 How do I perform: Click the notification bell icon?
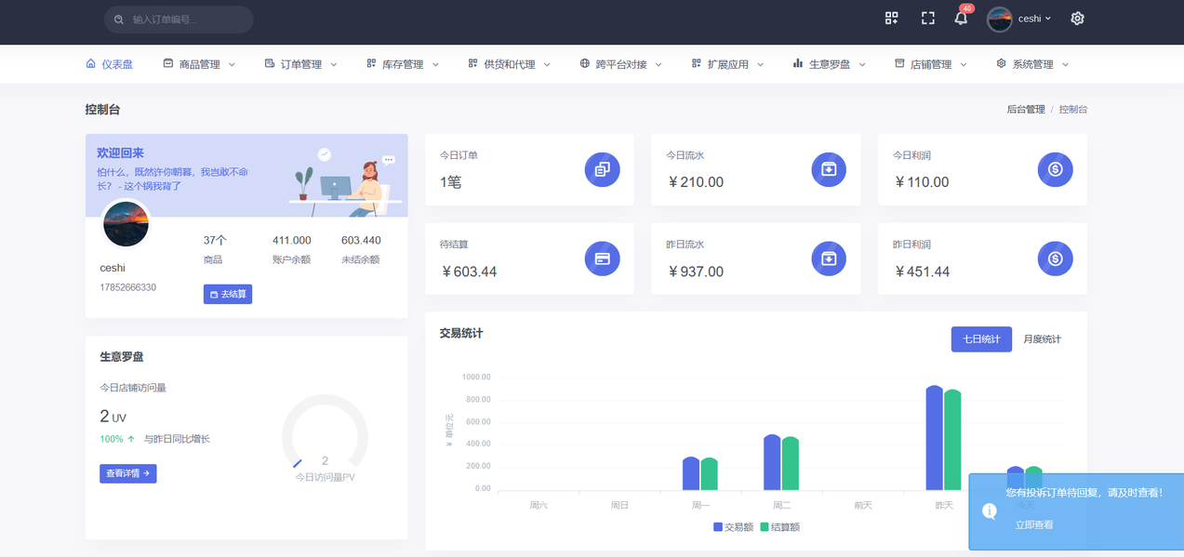point(961,19)
